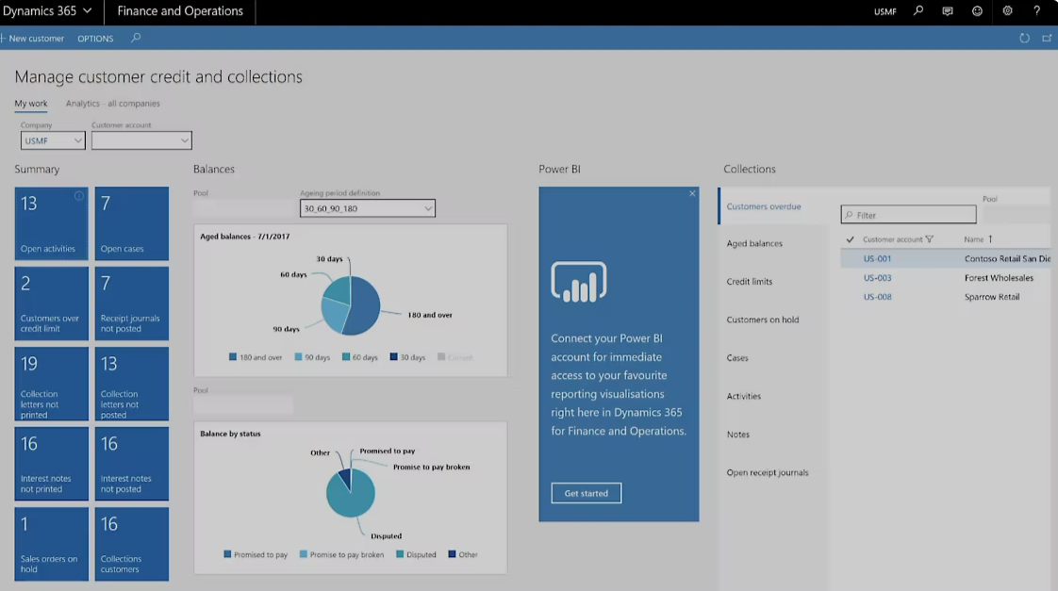Select the Cases collections tab
The height and width of the screenshot is (591, 1058).
point(736,357)
